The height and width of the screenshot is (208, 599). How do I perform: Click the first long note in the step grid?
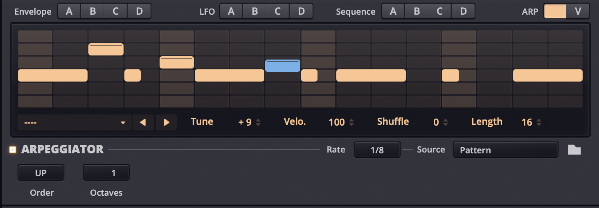tap(53, 75)
